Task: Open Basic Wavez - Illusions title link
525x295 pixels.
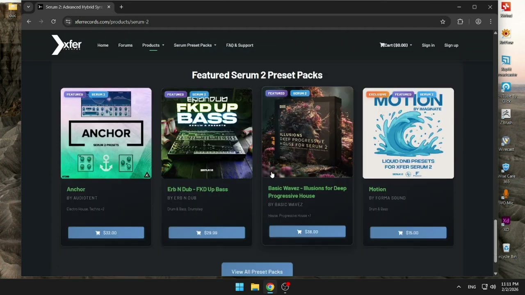Action: point(307,192)
